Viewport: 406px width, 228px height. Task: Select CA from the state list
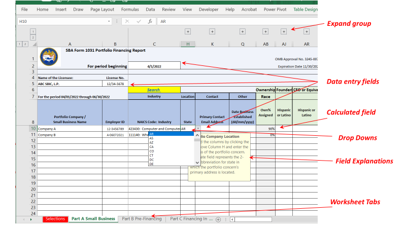(x=152, y=147)
